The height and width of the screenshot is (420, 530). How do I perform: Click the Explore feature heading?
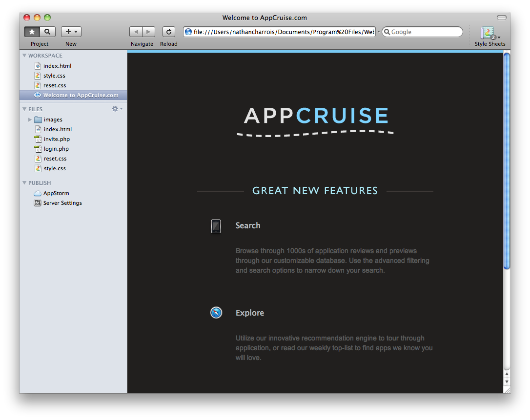[250, 313]
